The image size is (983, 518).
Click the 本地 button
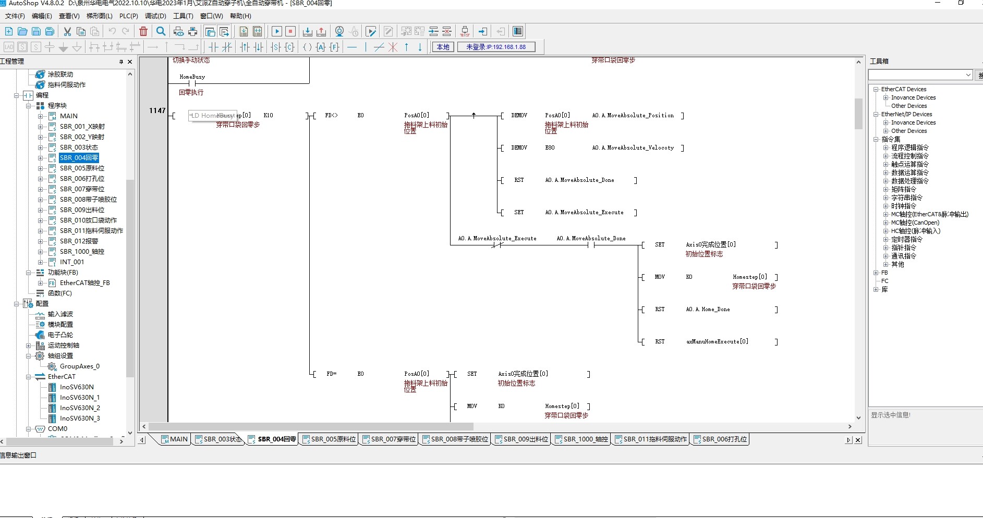point(443,47)
